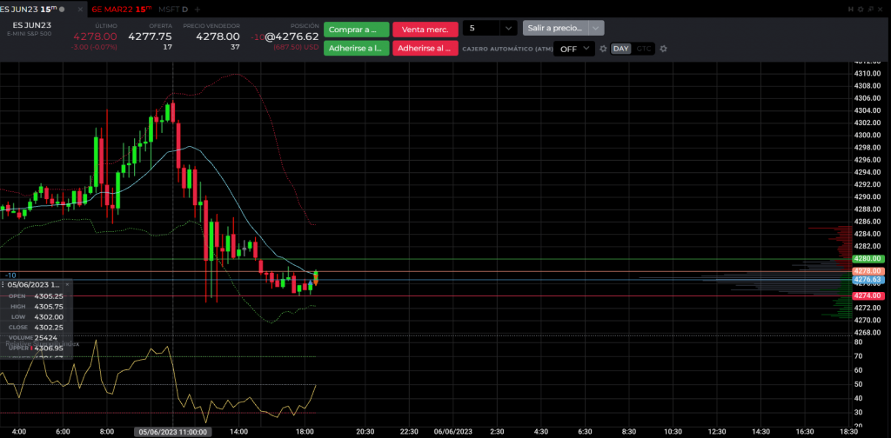The height and width of the screenshot is (438, 891).
Task: Add a new chart tab with plus icon
Action: tap(198, 8)
